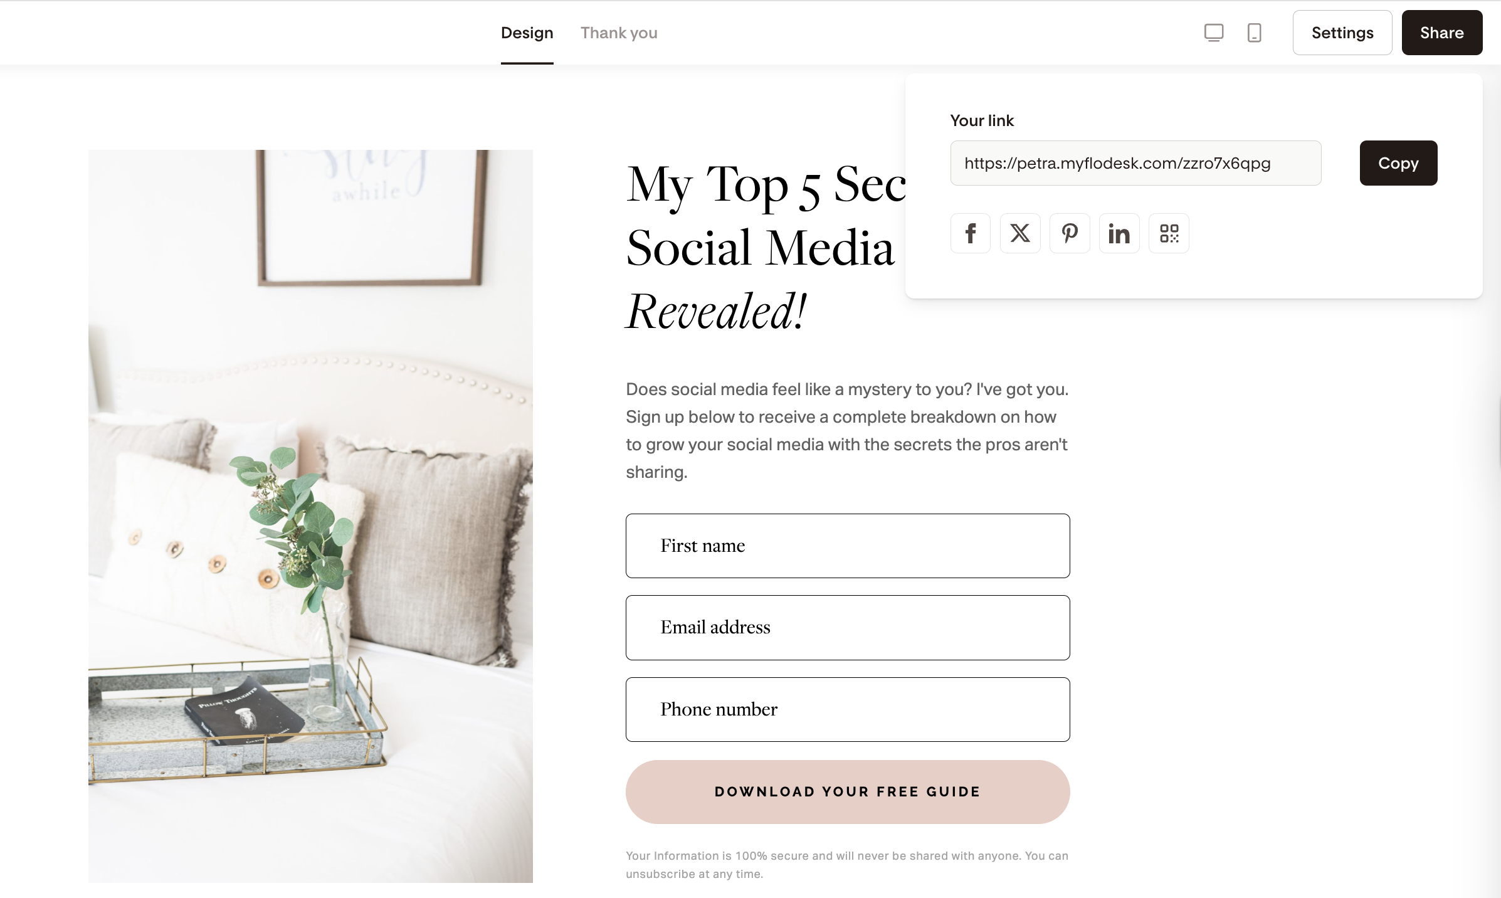This screenshot has height=898, width=1501.
Task: Share link on X (Twitter)
Action: pos(1020,233)
